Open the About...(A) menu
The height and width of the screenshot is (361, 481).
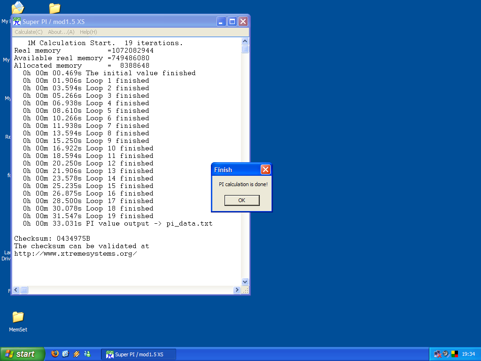[61, 32]
